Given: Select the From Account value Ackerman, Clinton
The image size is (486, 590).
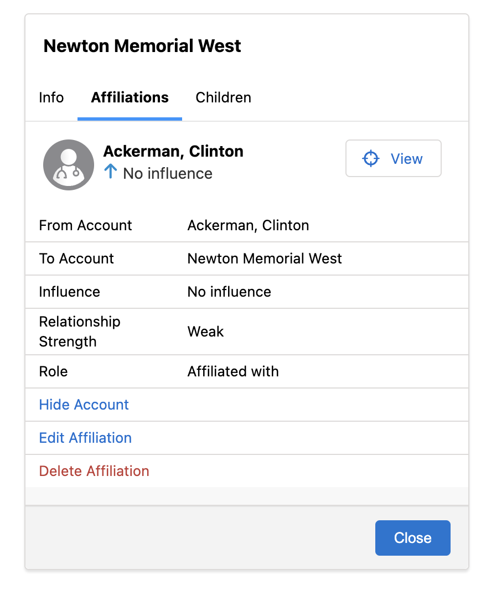Looking at the screenshot, I should pyautogui.click(x=248, y=225).
